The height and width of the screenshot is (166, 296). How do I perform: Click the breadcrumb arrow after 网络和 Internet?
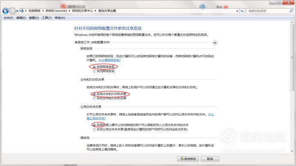pos(69,11)
